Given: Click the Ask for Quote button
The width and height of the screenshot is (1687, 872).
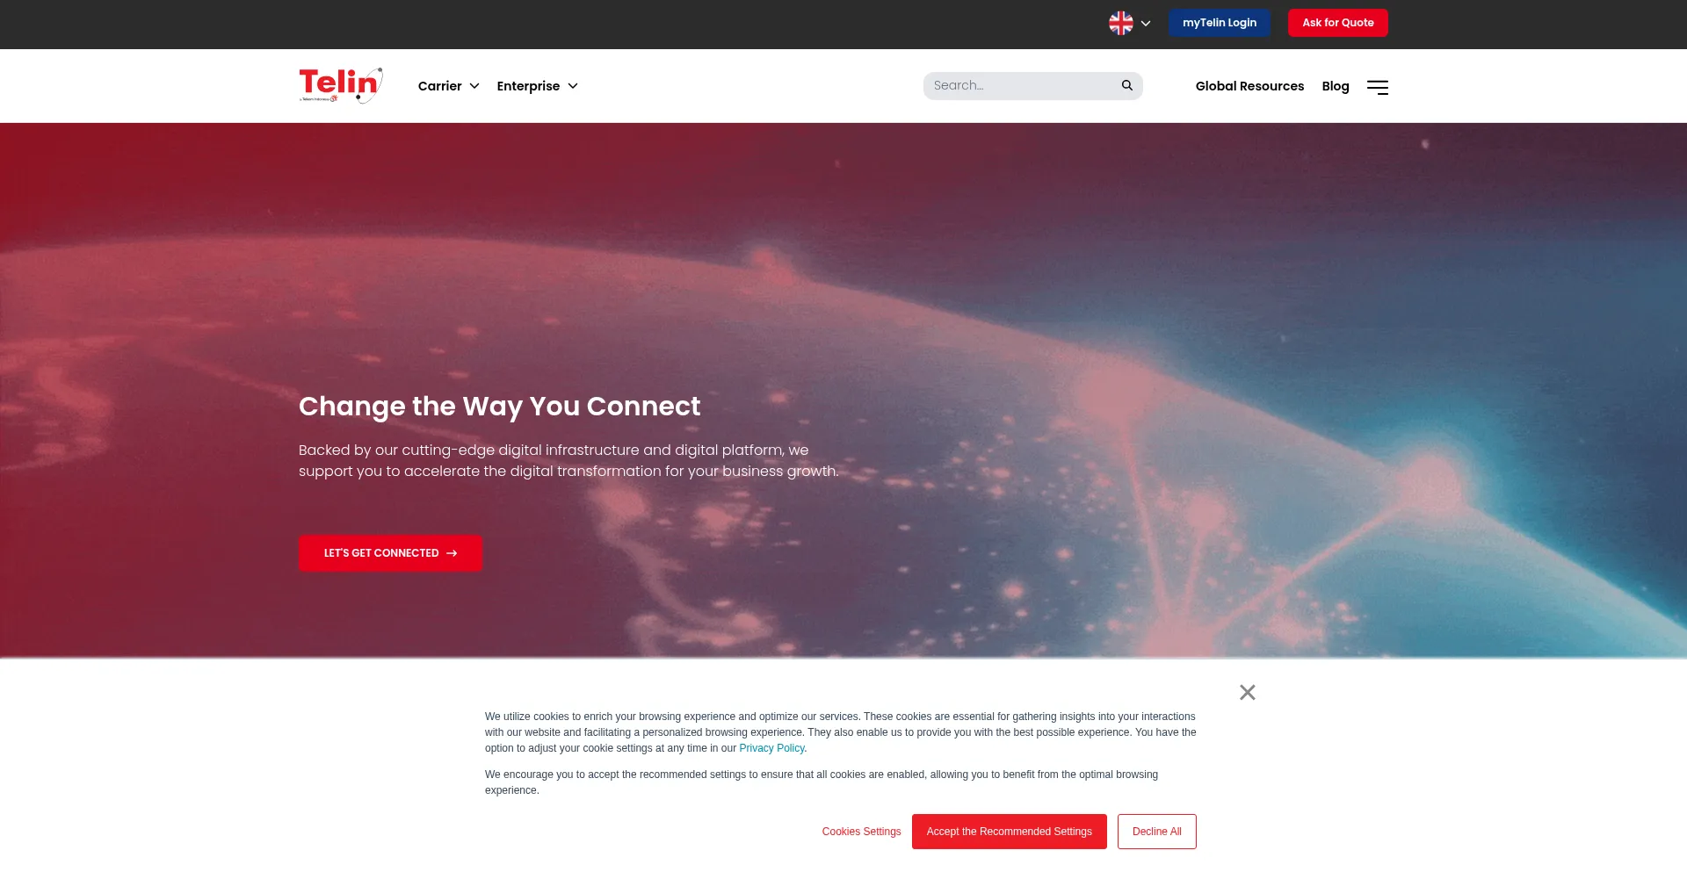Looking at the screenshot, I should pyautogui.click(x=1337, y=23).
